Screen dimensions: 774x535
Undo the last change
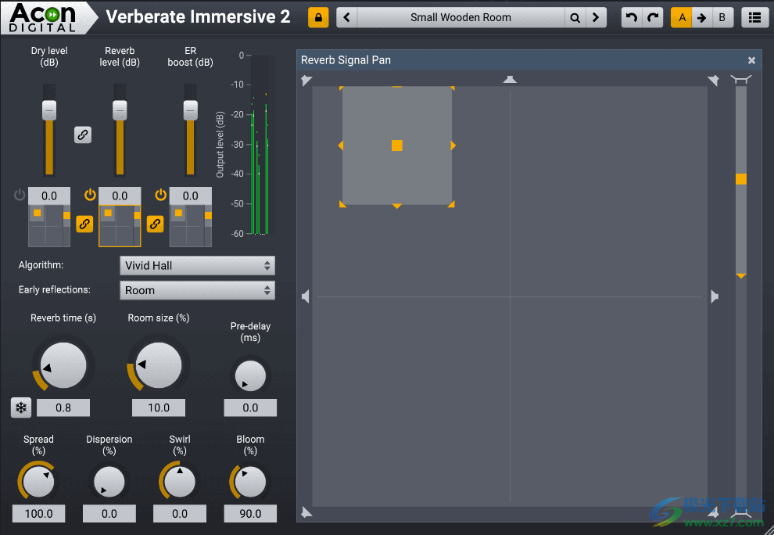point(631,16)
